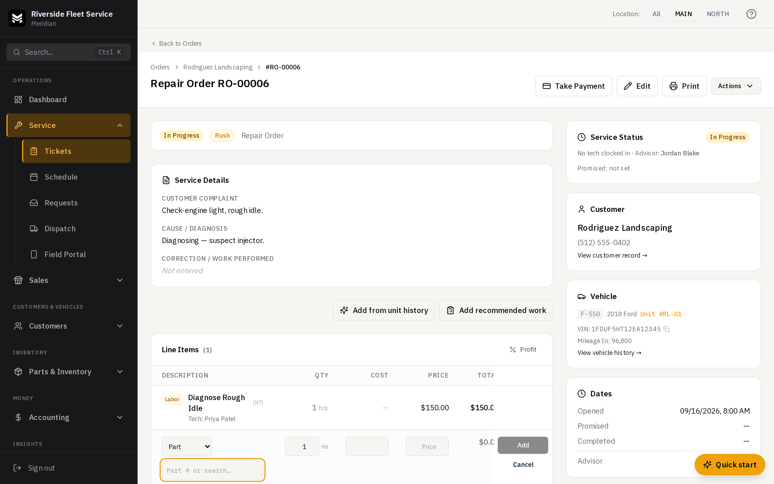Set location filter to MAIN
Viewport: 774px width, 484px height.
coord(683,14)
